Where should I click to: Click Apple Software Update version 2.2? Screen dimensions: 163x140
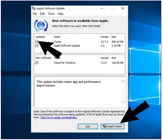click(103, 46)
